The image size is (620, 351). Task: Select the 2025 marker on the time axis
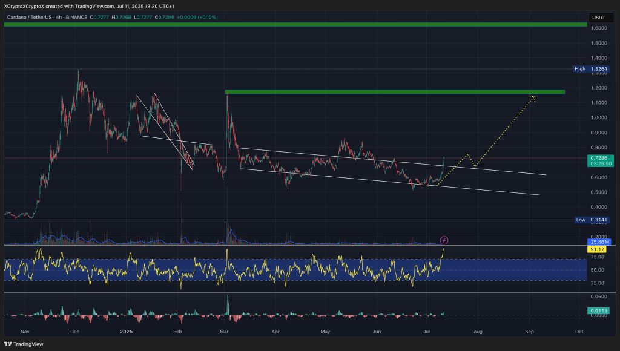(x=127, y=332)
